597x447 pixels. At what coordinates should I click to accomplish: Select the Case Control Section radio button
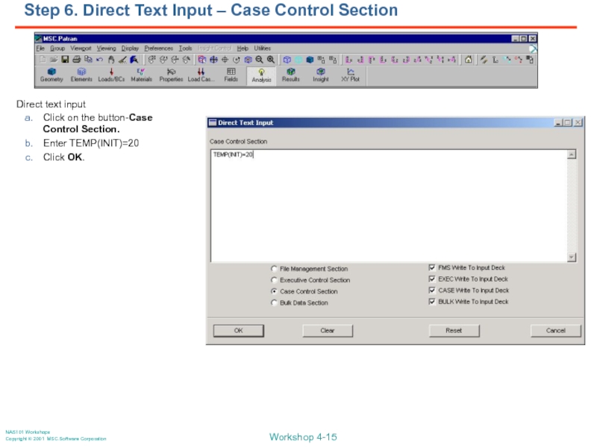coord(274,291)
